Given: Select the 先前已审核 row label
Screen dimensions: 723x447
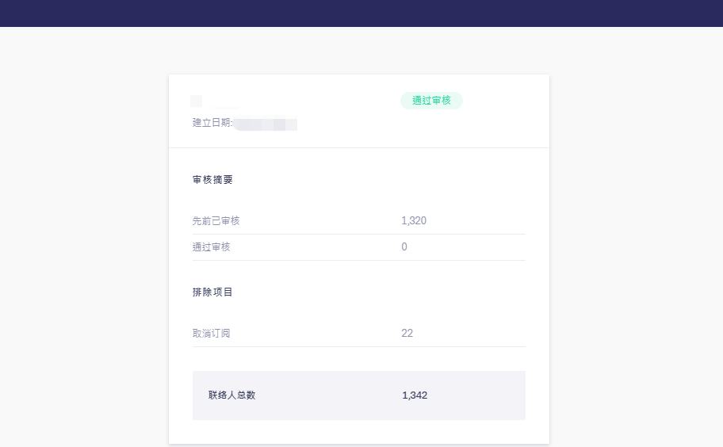Looking at the screenshot, I should (x=216, y=221).
